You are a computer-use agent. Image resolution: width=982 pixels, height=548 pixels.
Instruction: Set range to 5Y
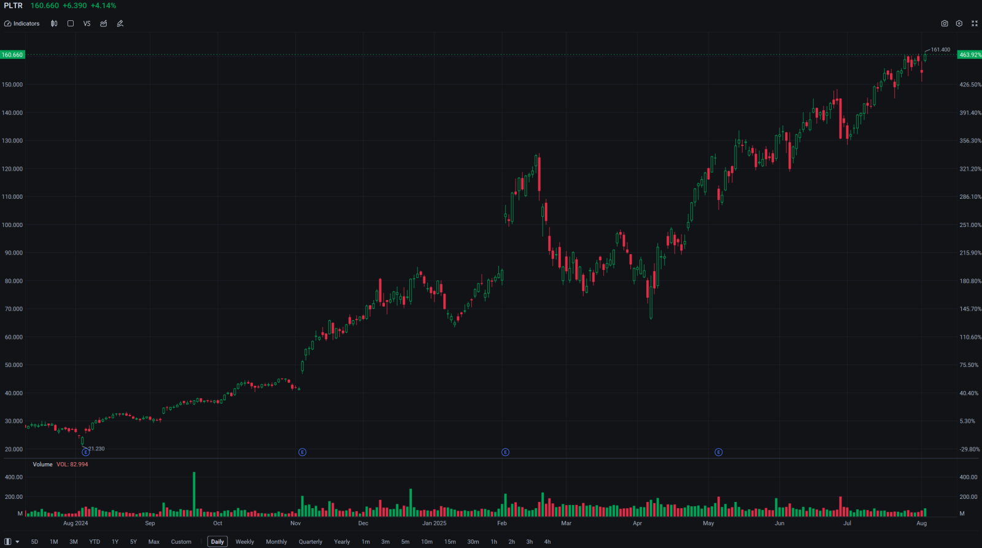tap(133, 542)
